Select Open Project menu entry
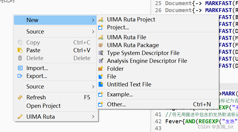Image resolution: width=238 pixels, height=132 pixels. (x=43, y=106)
